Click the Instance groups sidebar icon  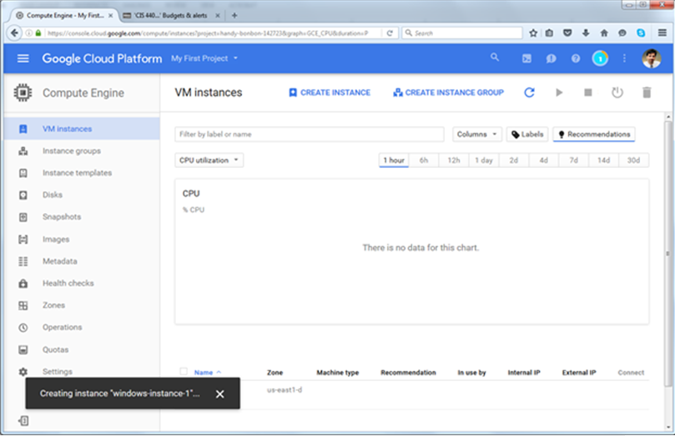point(23,151)
